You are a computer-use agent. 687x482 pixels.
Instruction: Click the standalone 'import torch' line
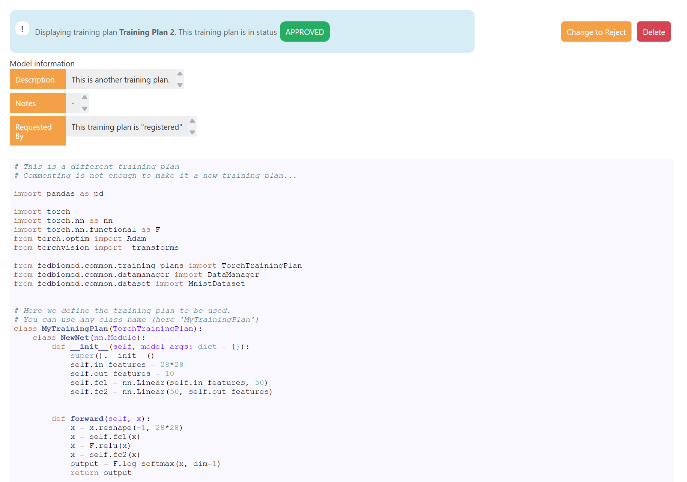tap(42, 212)
